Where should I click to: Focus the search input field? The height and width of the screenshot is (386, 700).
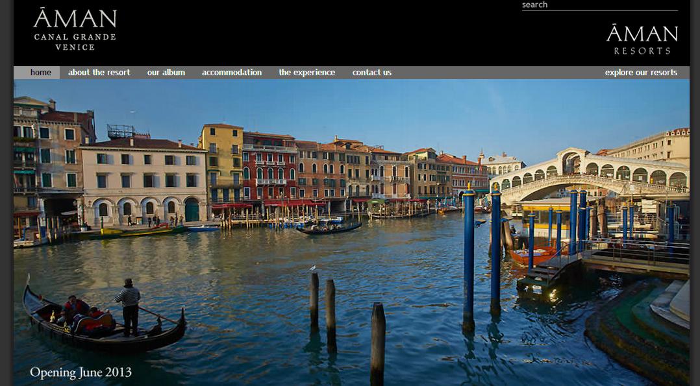coord(599,5)
